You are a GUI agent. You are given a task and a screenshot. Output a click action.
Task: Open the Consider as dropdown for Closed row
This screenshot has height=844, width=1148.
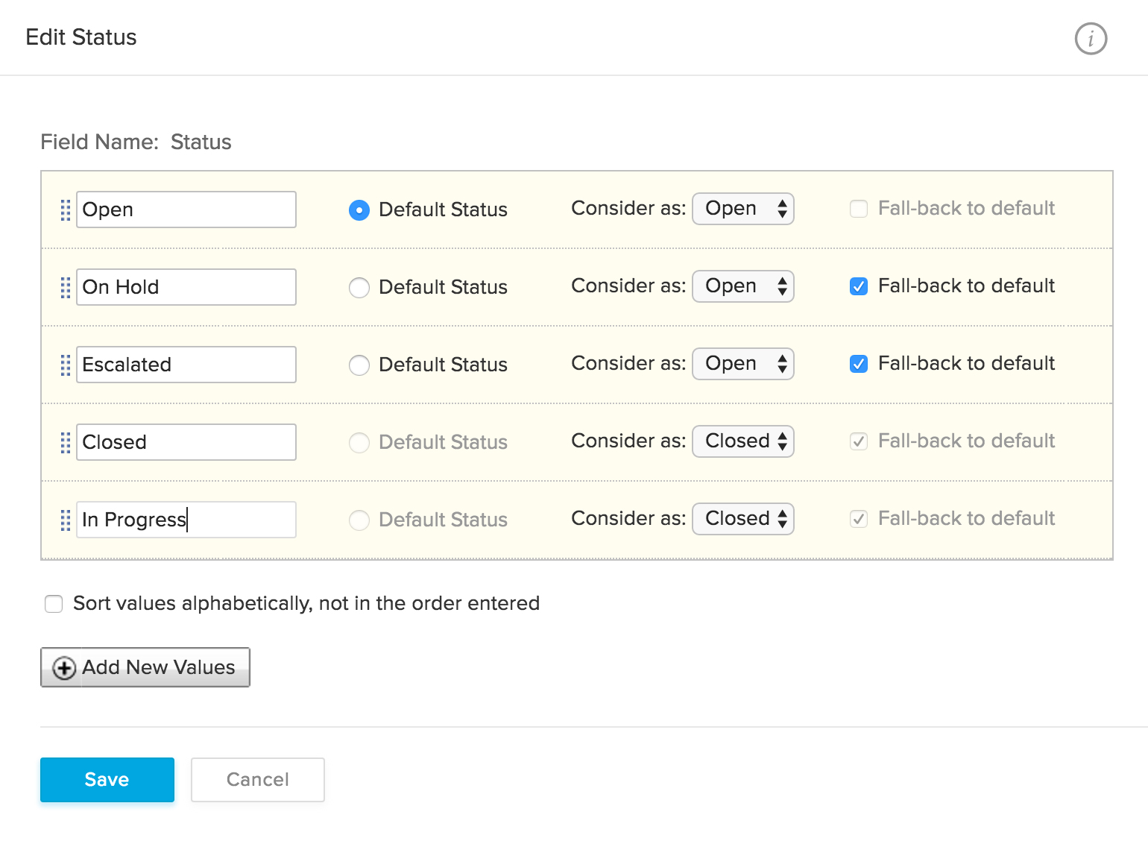pyautogui.click(x=742, y=441)
